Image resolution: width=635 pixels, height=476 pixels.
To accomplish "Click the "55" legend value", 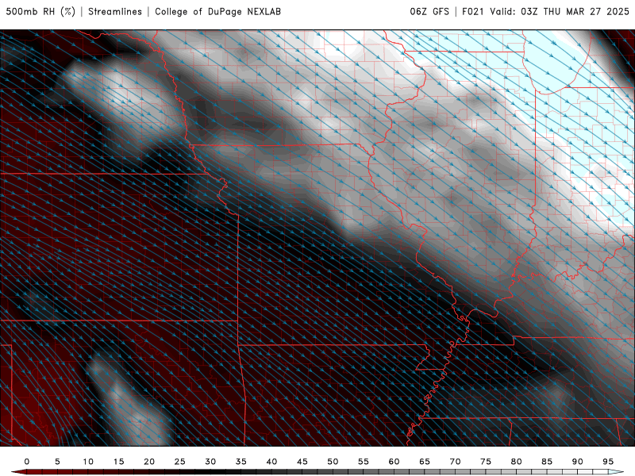I will click(x=364, y=462).
